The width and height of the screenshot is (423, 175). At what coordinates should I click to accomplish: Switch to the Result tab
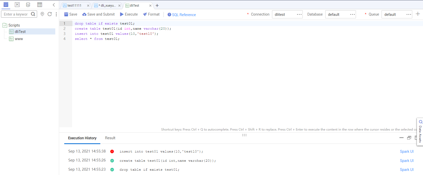(110, 138)
